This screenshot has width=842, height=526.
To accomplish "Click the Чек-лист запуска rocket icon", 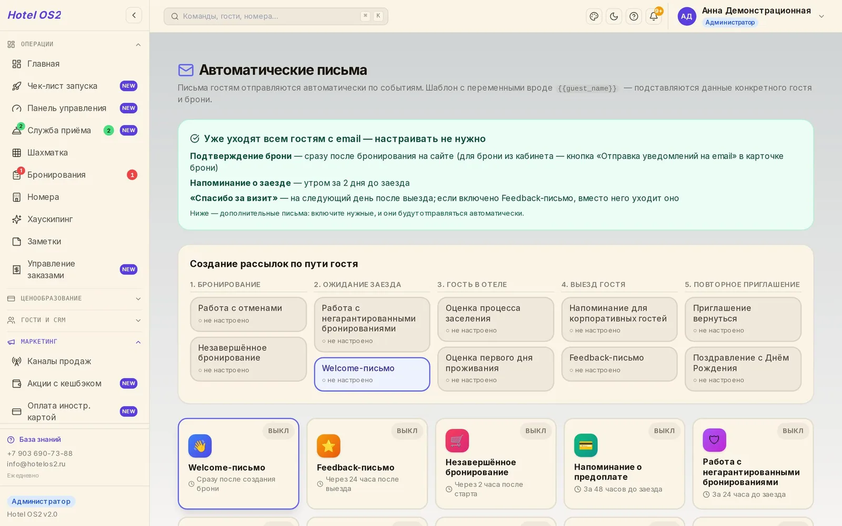I will pos(17,86).
